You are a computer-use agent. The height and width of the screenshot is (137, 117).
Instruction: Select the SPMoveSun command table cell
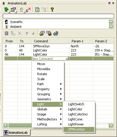(x=50, y=46)
